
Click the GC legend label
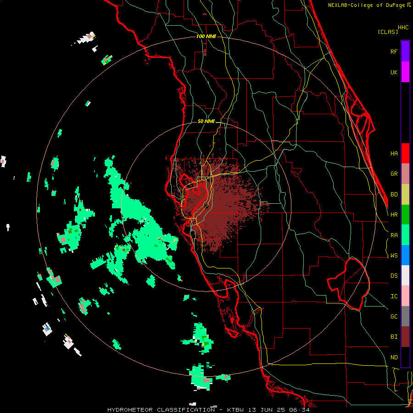point(394,317)
